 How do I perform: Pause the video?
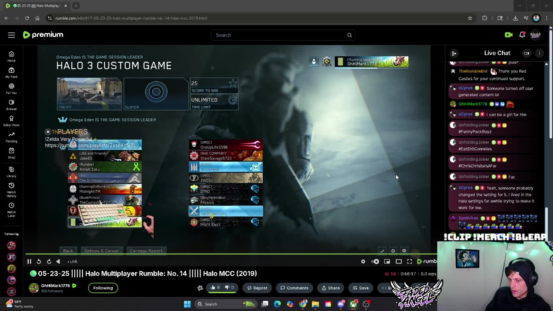click(29, 261)
